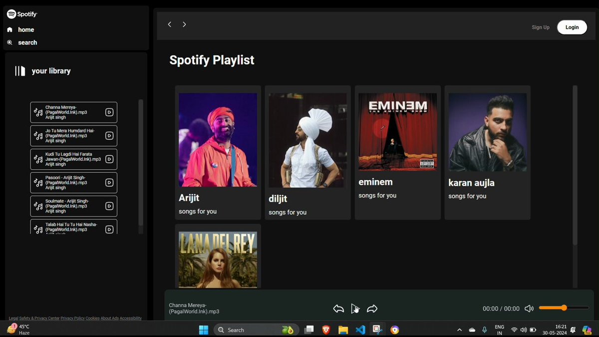The width and height of the screenshot is (599, 337).
Task: Open the About Ads link
Action: [x=110, y=318]
